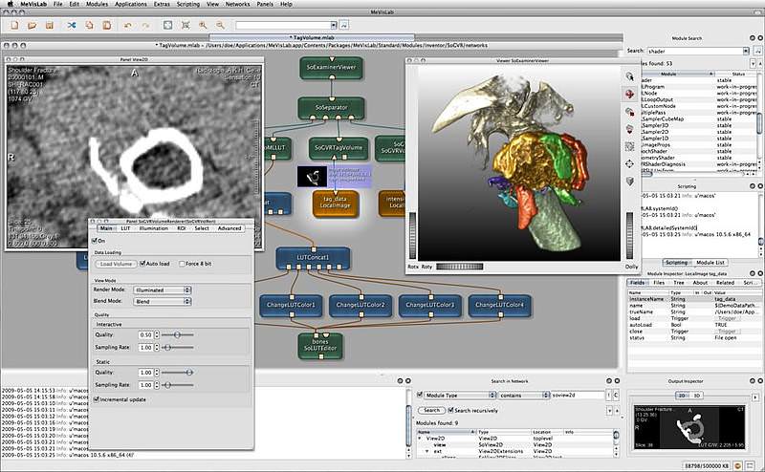Click the button right of Module Search field
The image size is (765, 472).
click(x=758, y=51)
